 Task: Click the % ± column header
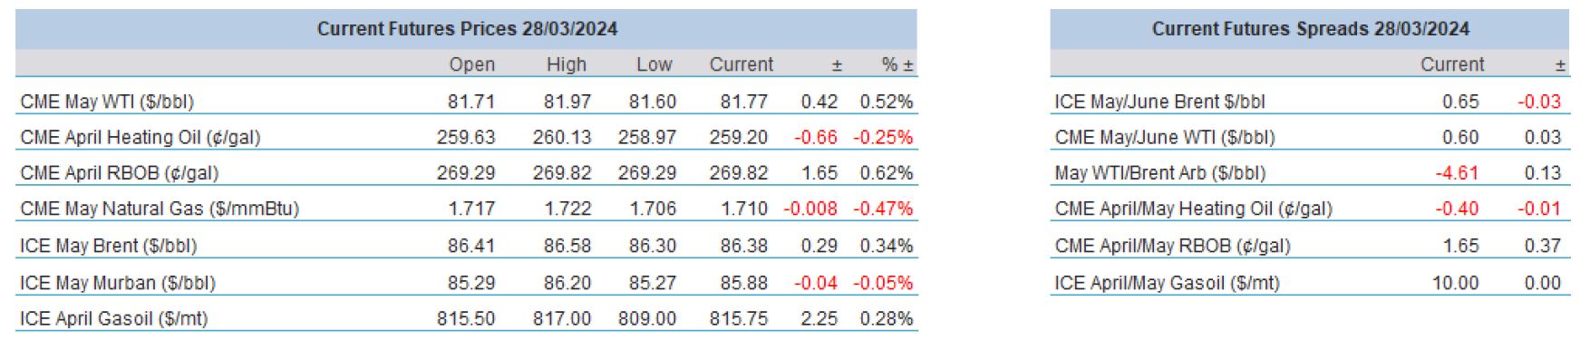coord(897,64)
